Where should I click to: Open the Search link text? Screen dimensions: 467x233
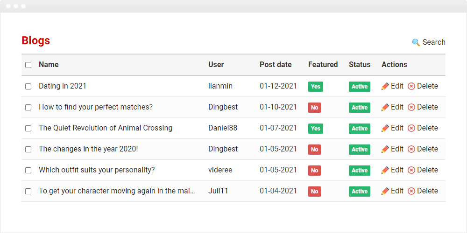pyautogui.click(x=434, y=42)
